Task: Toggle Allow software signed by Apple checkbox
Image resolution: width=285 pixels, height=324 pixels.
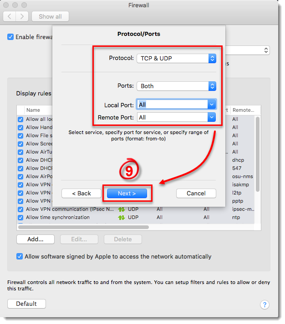Action: 20,256
